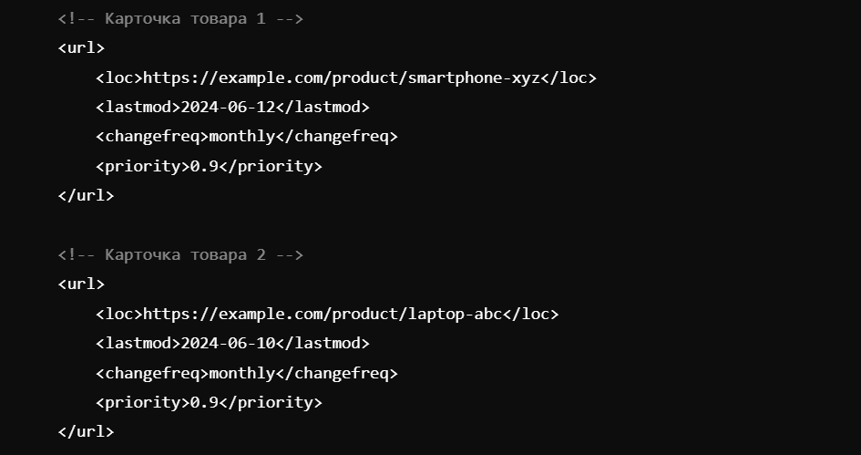
Task: Click "monthly" in the second product card
Action: 241,373
